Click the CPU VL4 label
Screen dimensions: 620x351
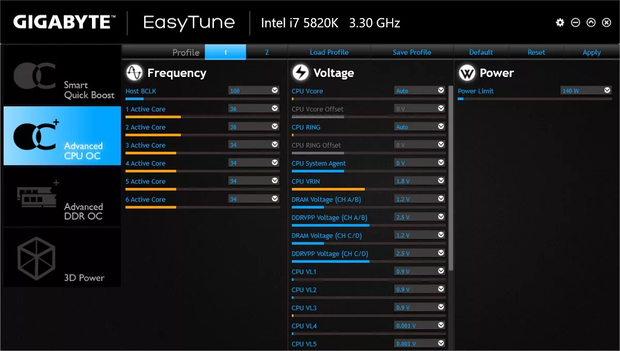(x=304, y=326)
